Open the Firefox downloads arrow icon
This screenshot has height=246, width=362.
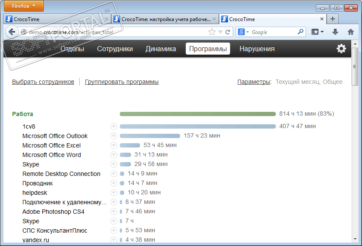click(335, 32)
